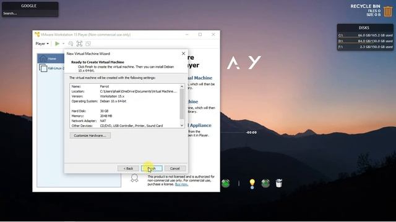Click the F:\ disk usage entry
The image size is (396, 222).
(365, 47)
